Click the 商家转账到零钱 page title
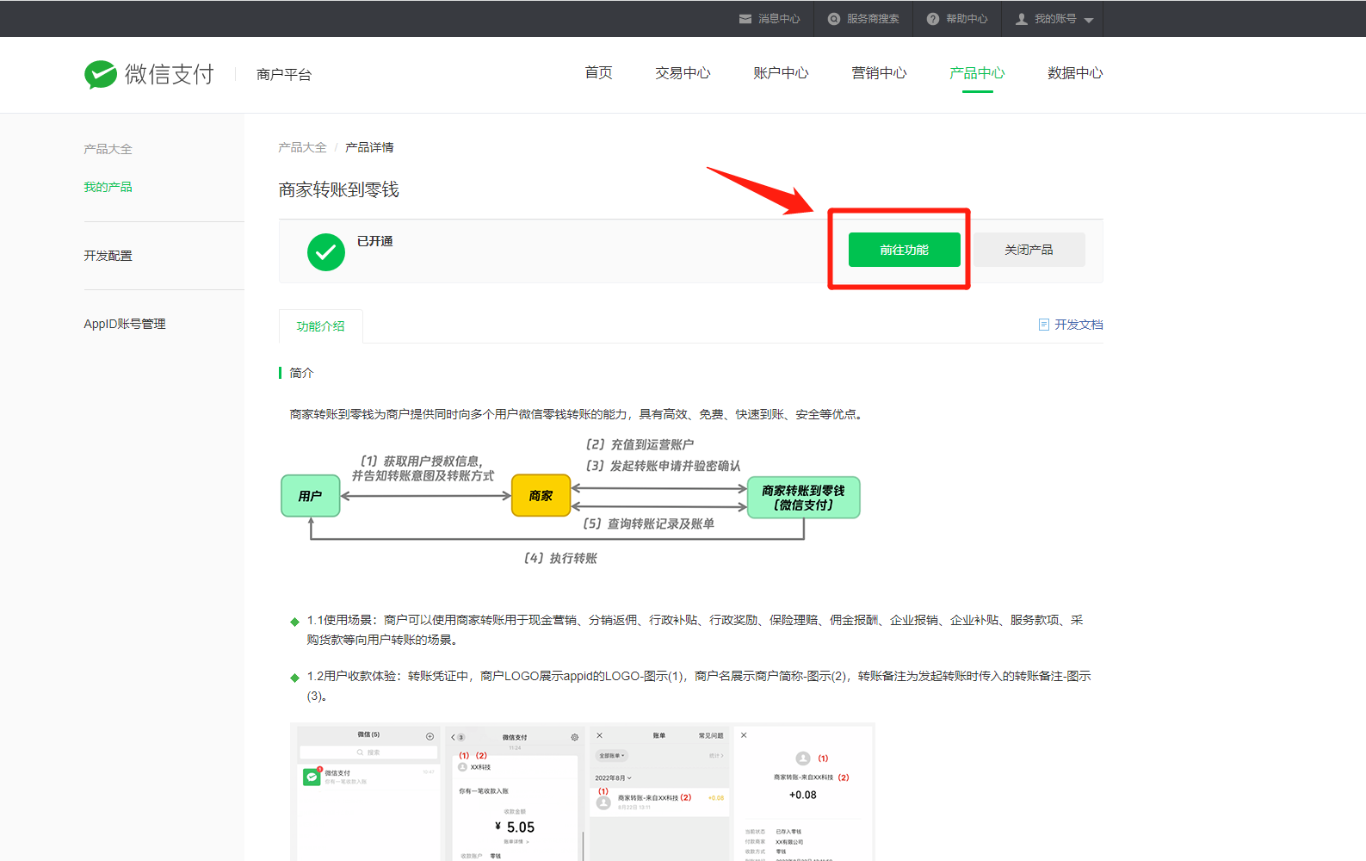1366x861 pixels. tap(338, 189)
